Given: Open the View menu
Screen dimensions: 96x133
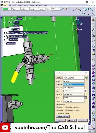Looking at the screenshot, I should pos(20,5).
